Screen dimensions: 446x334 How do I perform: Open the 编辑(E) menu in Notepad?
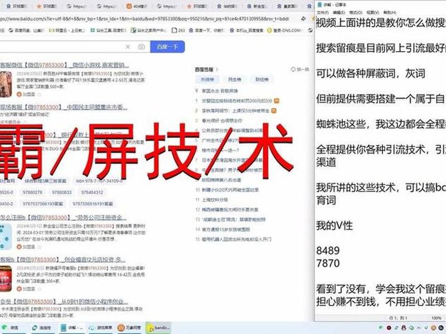[339, 12]
